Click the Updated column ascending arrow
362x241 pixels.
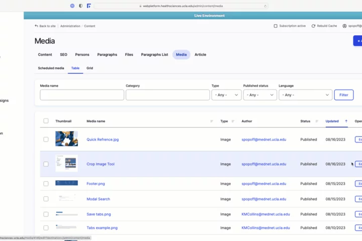(x=346, y=121)
